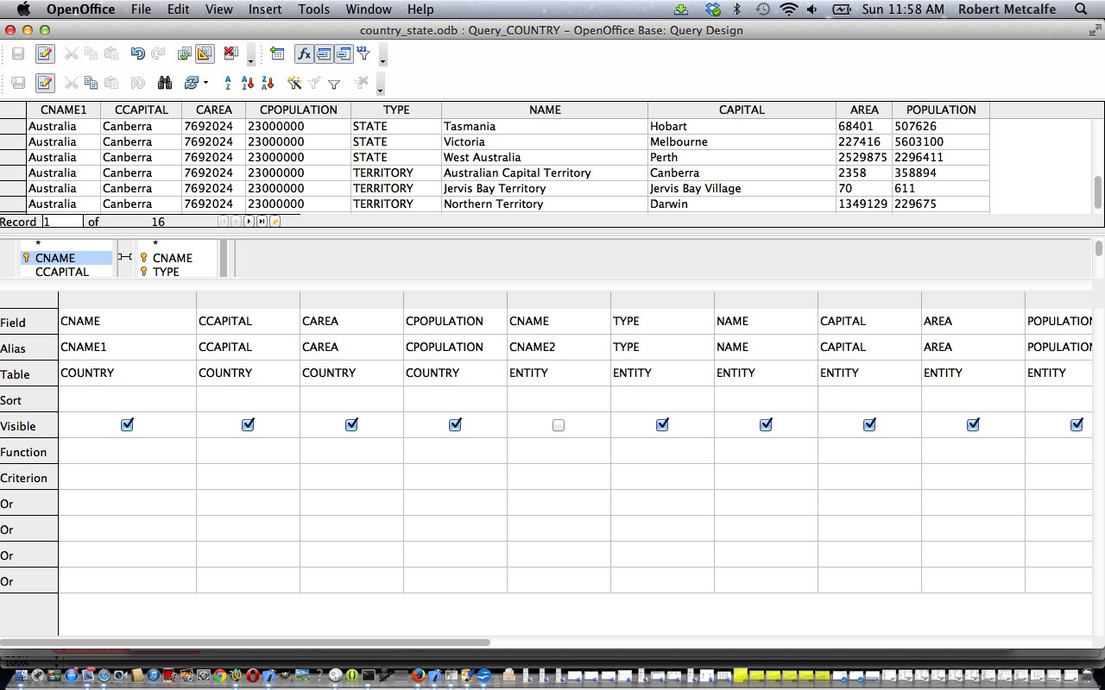Click key icon next to TYPE in ENTITY table
The image size is (1105, 690).
(x=143, y=272)
